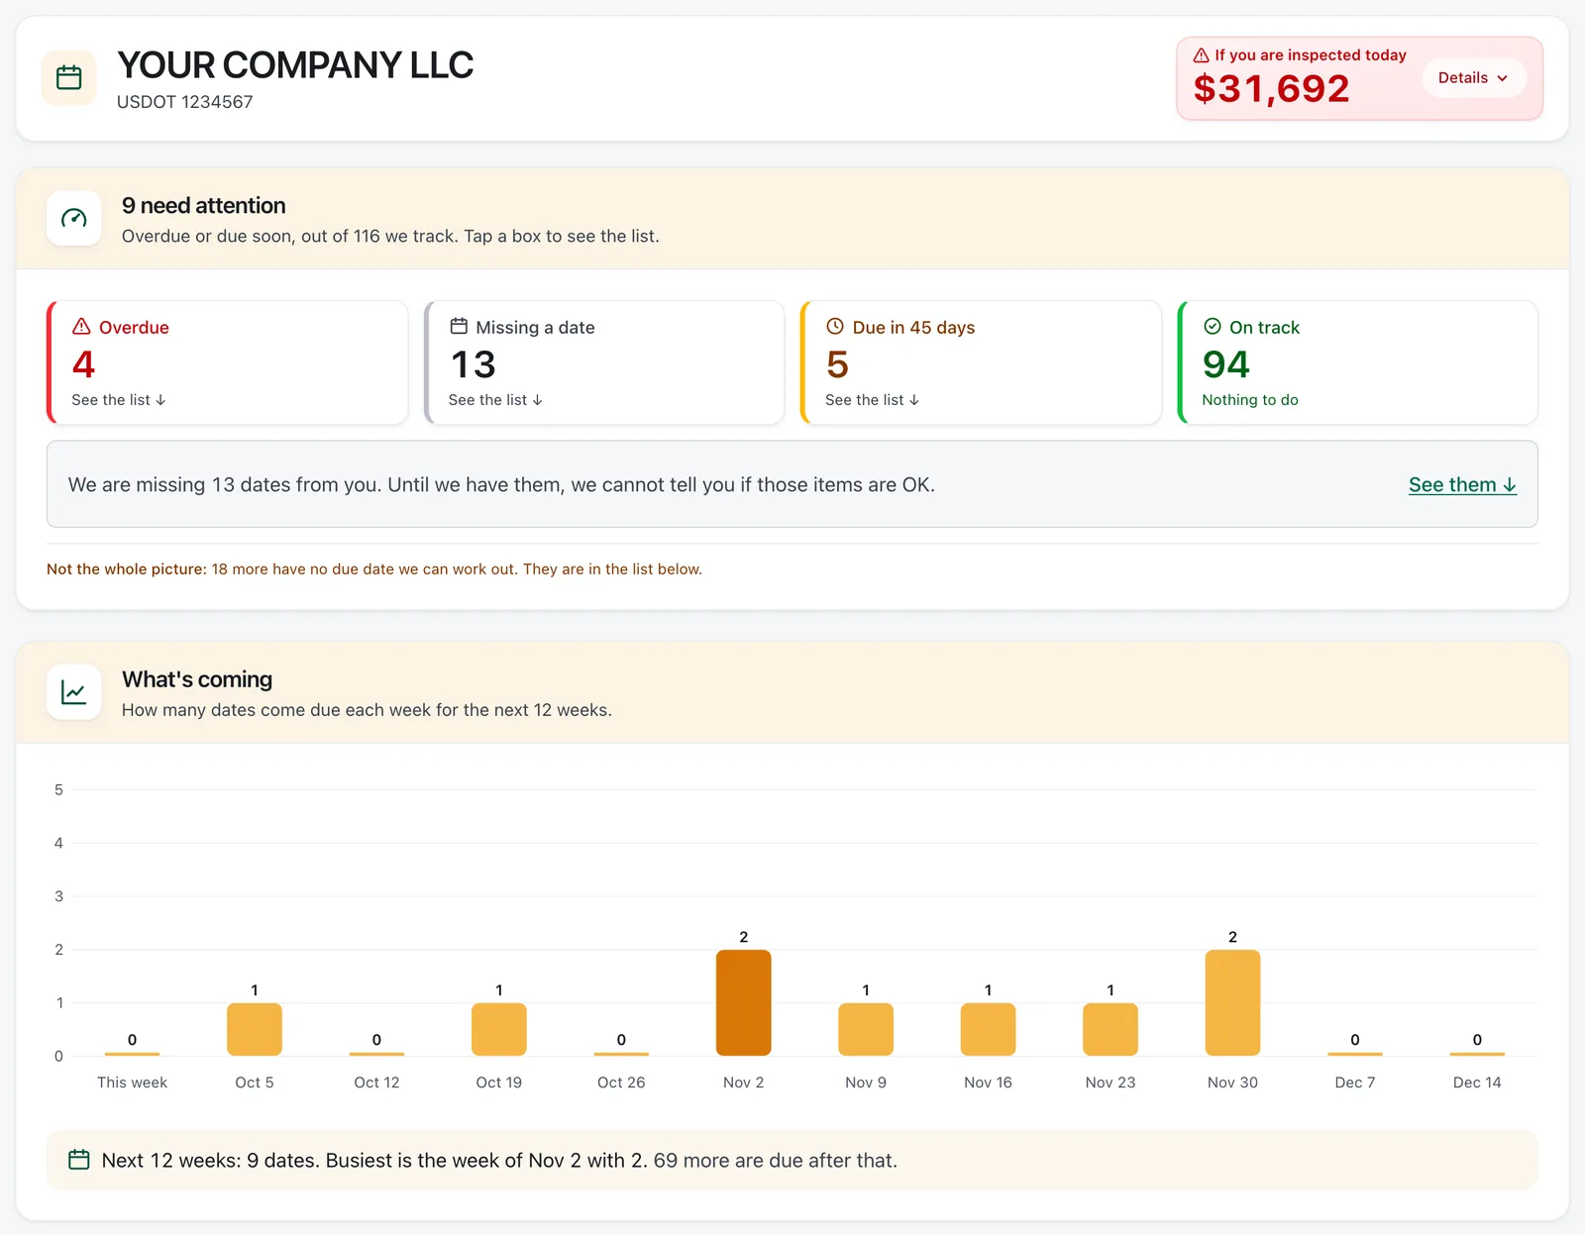Click the Nov 23 bar in the chart

click(1110, 1029)
